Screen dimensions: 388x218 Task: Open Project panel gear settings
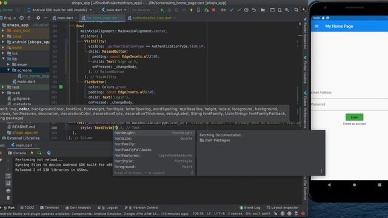pos(38,18)
